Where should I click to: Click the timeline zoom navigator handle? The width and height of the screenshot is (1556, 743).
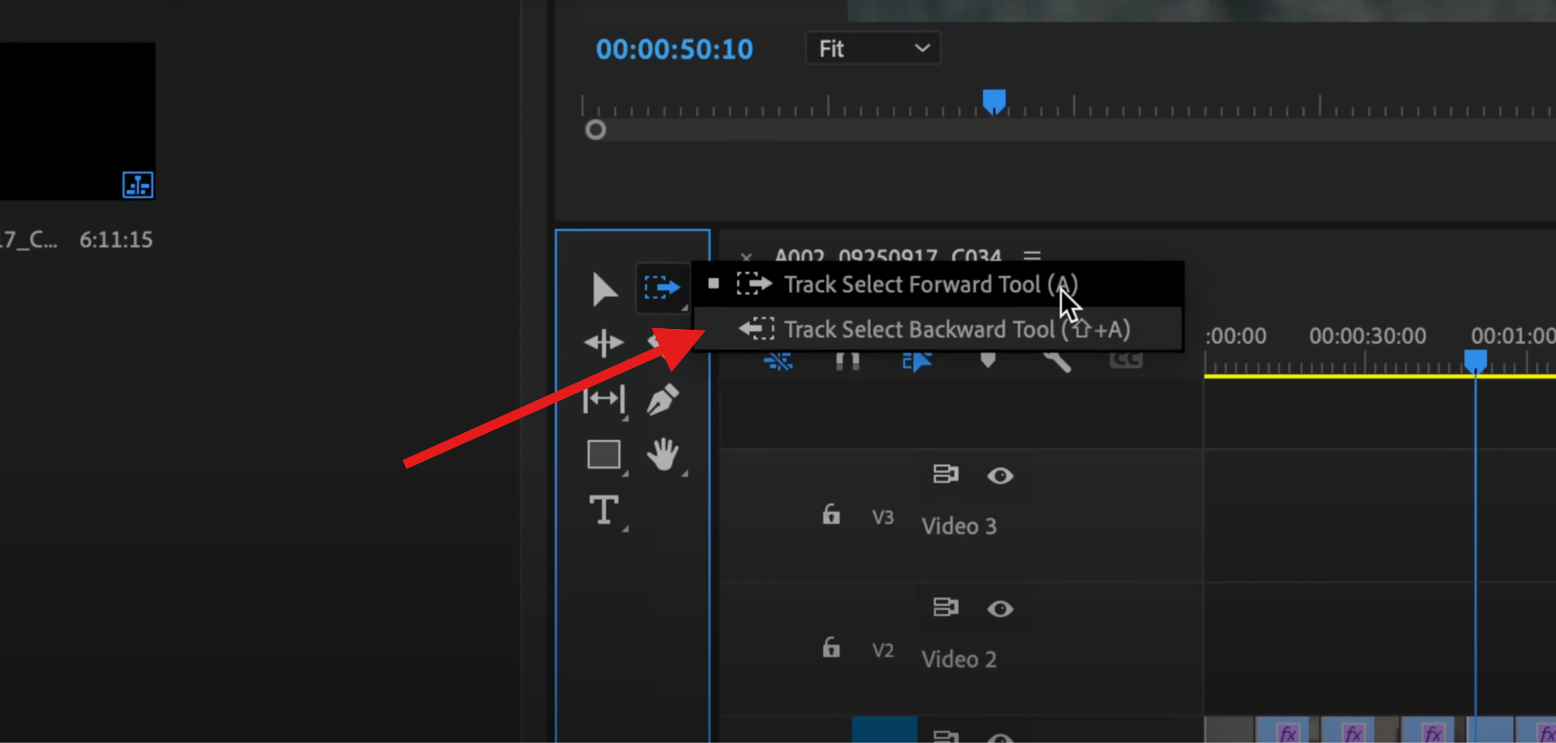coord(595,129)
